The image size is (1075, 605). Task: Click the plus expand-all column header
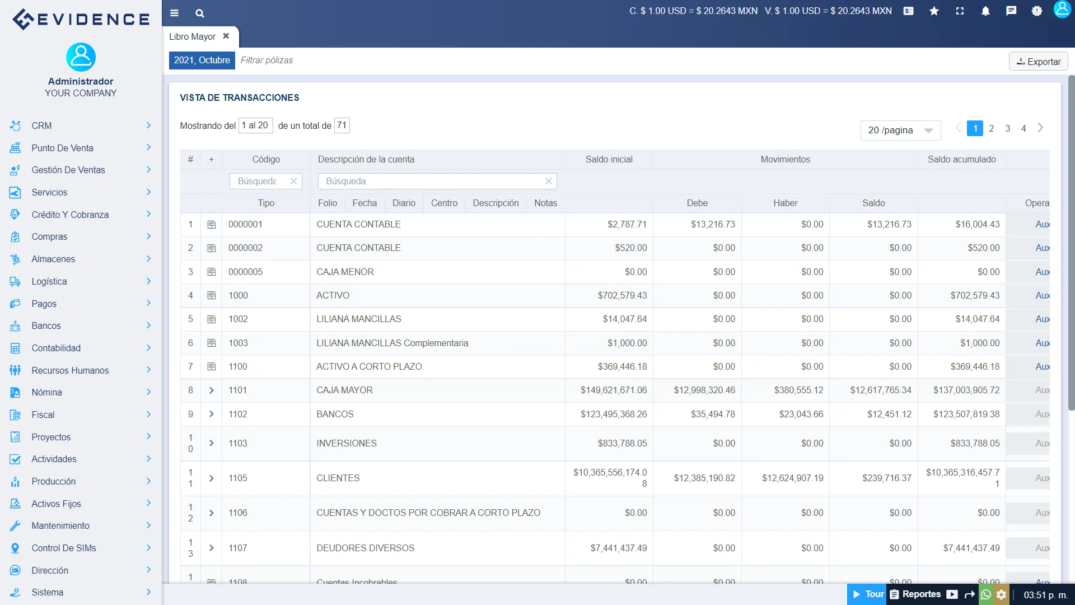[x=211, y=159]
